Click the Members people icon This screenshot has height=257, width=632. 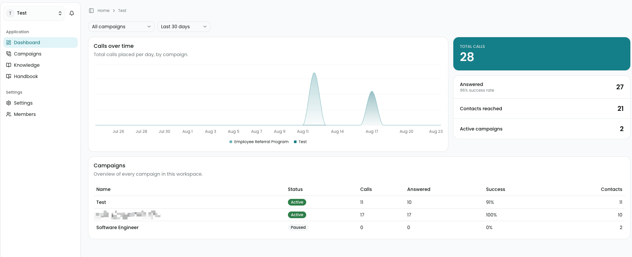pyautogui.click(x=9, y=114)
